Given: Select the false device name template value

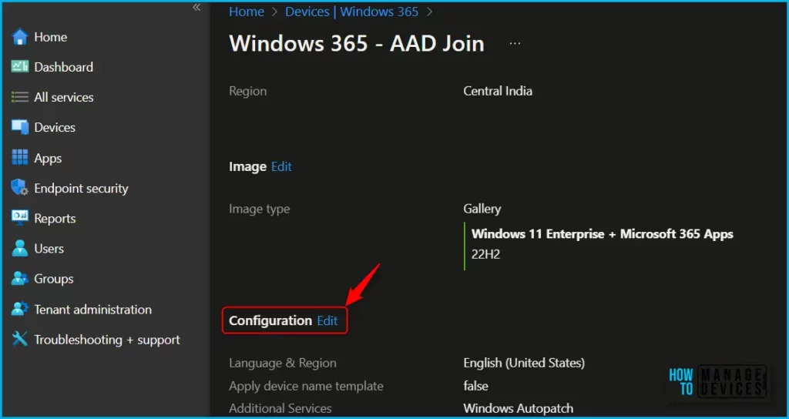Looking at the screenshot, I should point(475,387).
